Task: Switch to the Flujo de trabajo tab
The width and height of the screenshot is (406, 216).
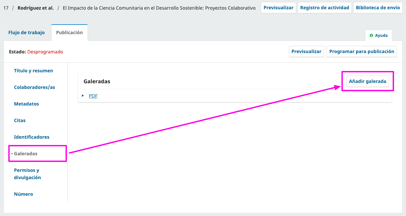Action: coord(27,33)
